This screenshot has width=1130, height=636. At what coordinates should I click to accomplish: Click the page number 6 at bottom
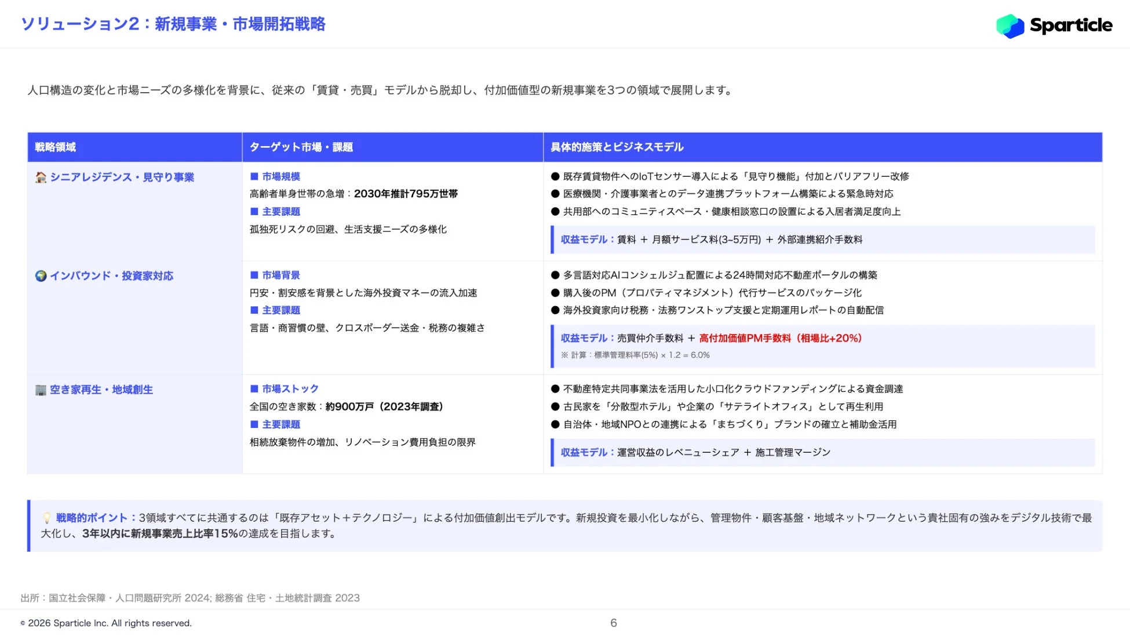pyautogui.click(x=614, y=623)
